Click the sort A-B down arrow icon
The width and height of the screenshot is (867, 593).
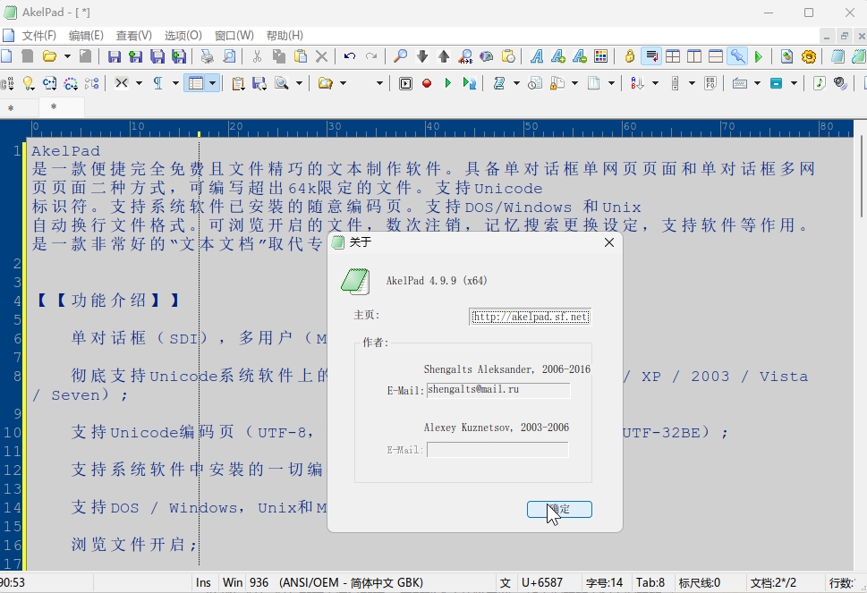[637, 83]
